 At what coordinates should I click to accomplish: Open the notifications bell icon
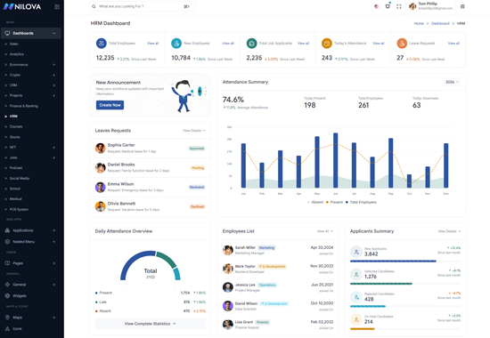pyautogui.click(x=388, y=6)
